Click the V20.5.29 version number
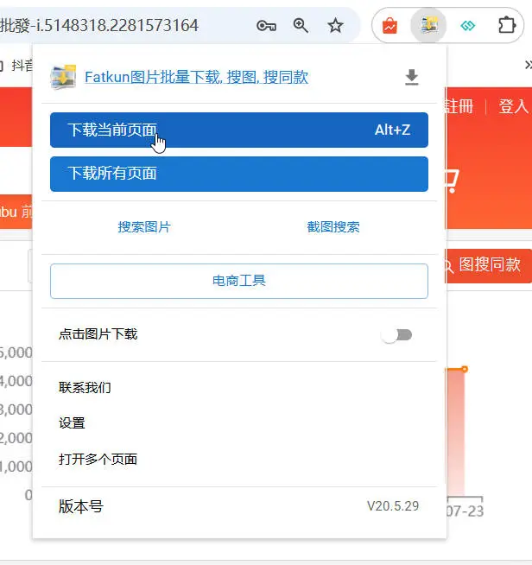This screenshot has height=565, width=532. (x=393, y=506)
